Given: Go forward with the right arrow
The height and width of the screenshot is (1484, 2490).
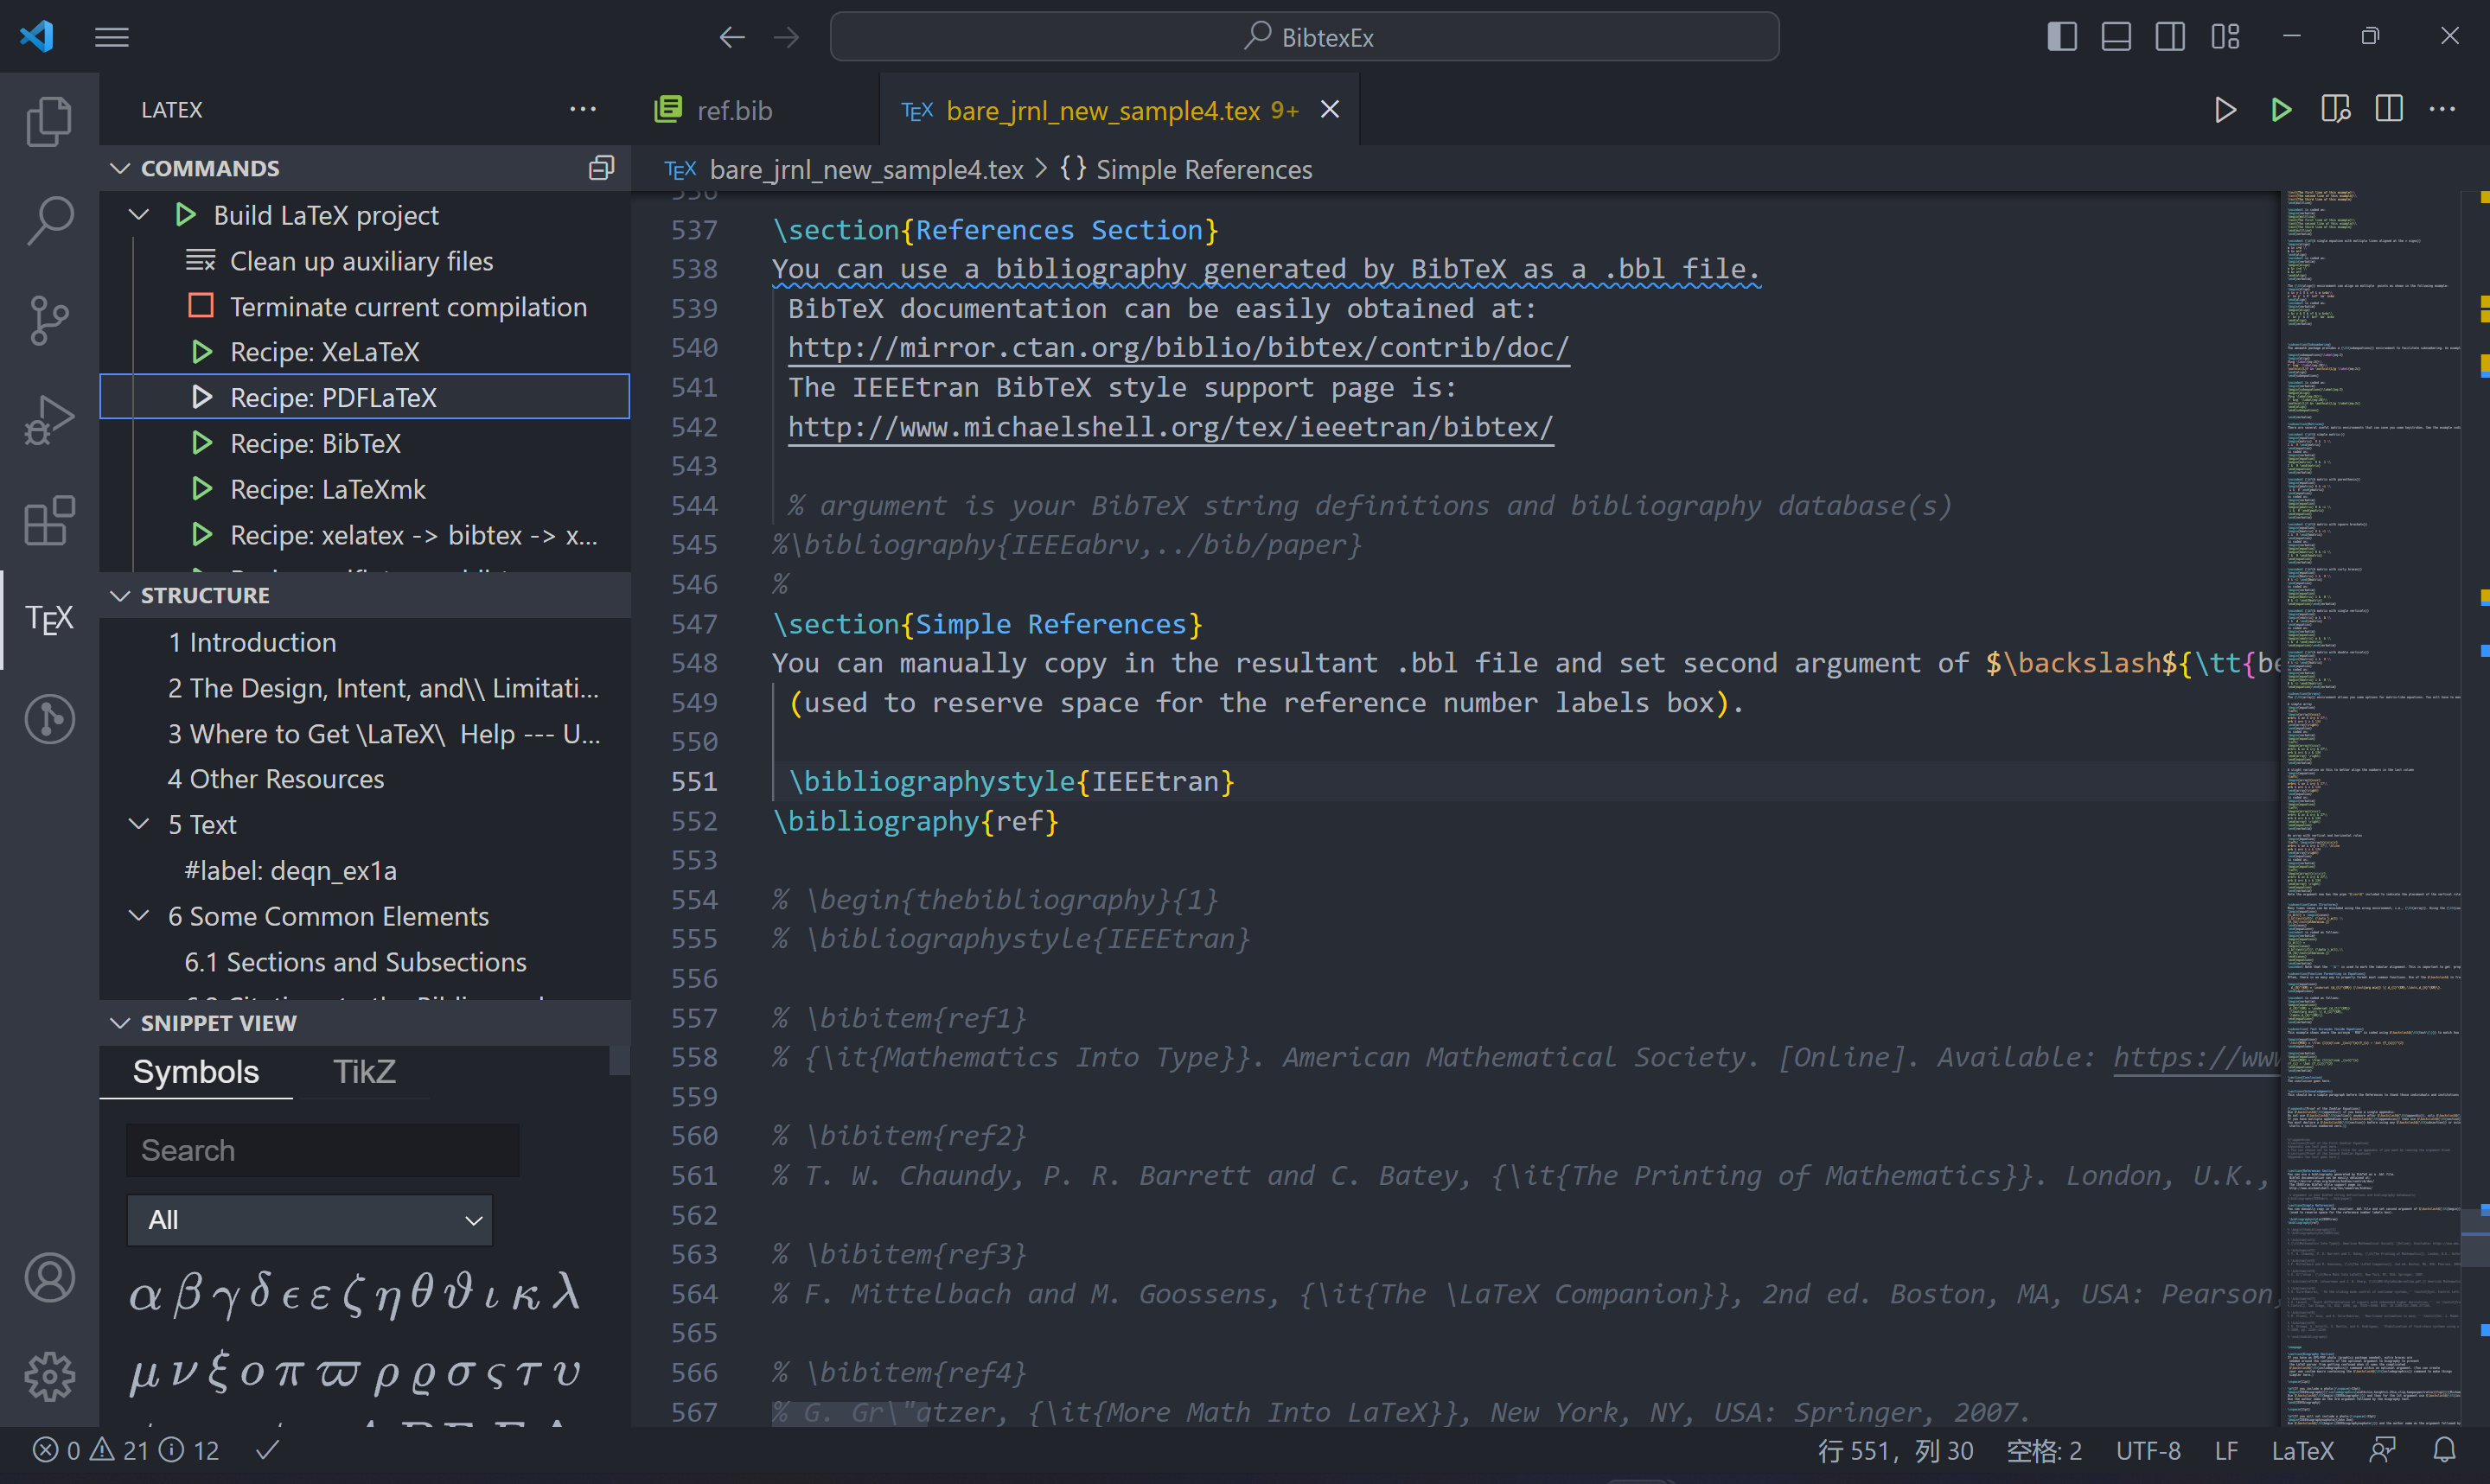Looking at the screenshot, I should 787,37.
